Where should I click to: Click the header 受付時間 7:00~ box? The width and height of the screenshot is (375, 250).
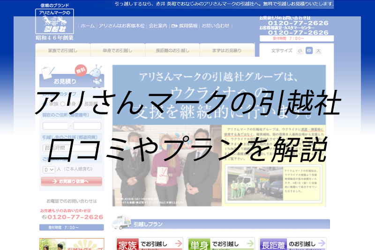(297, 38)
